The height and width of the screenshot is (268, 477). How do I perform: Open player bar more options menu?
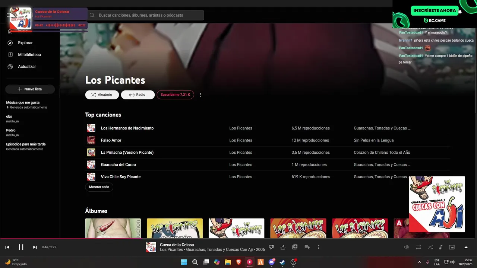[319, 247]
